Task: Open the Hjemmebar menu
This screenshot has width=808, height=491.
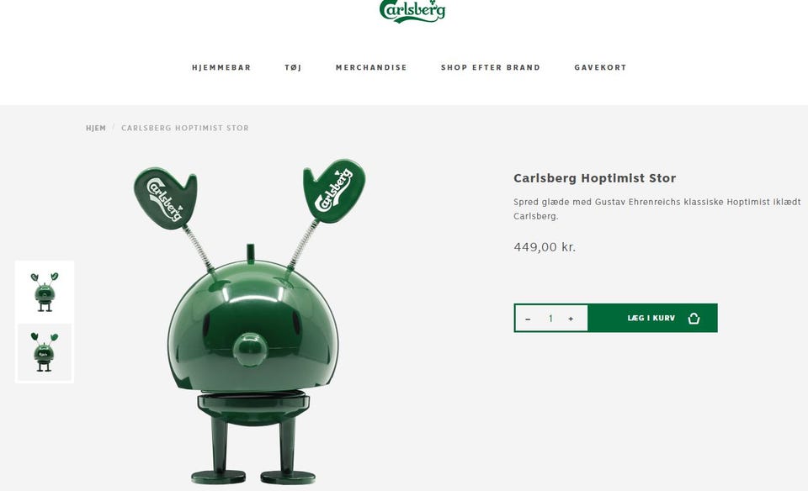Action: click(221, 67)
